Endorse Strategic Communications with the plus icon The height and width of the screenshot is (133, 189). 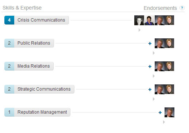[x=150, y=90]
